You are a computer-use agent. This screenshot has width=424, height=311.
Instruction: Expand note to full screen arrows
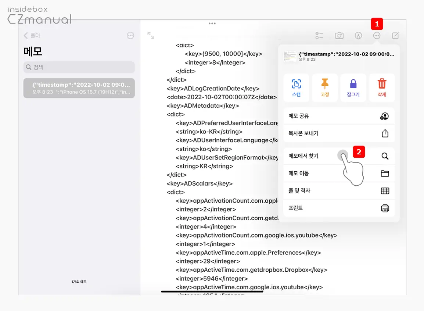pyautogui.click(x=151, y=35)
